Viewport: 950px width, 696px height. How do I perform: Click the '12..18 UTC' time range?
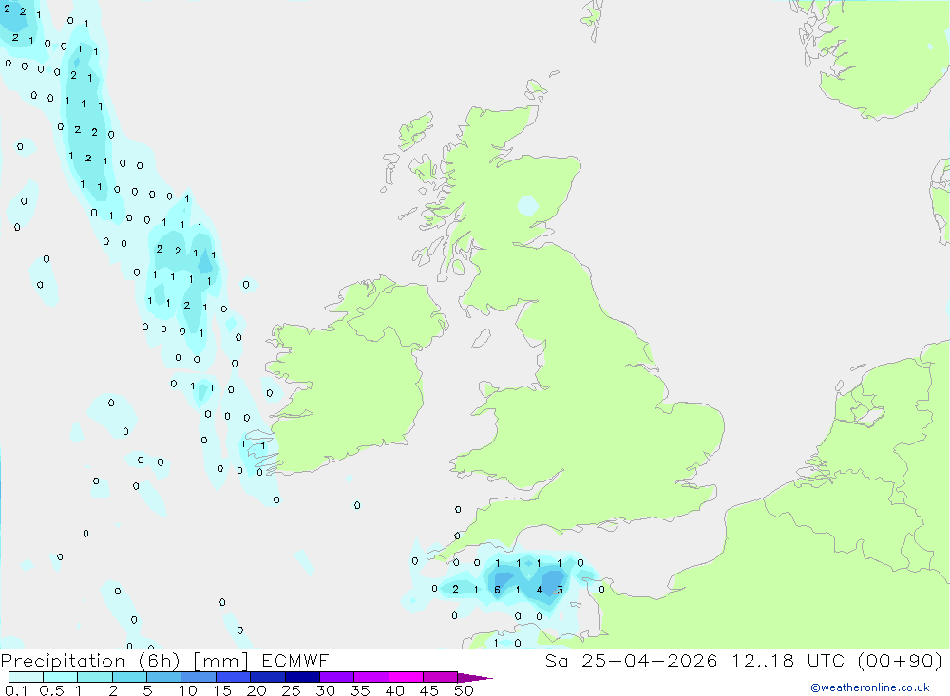tap(788, 661)
